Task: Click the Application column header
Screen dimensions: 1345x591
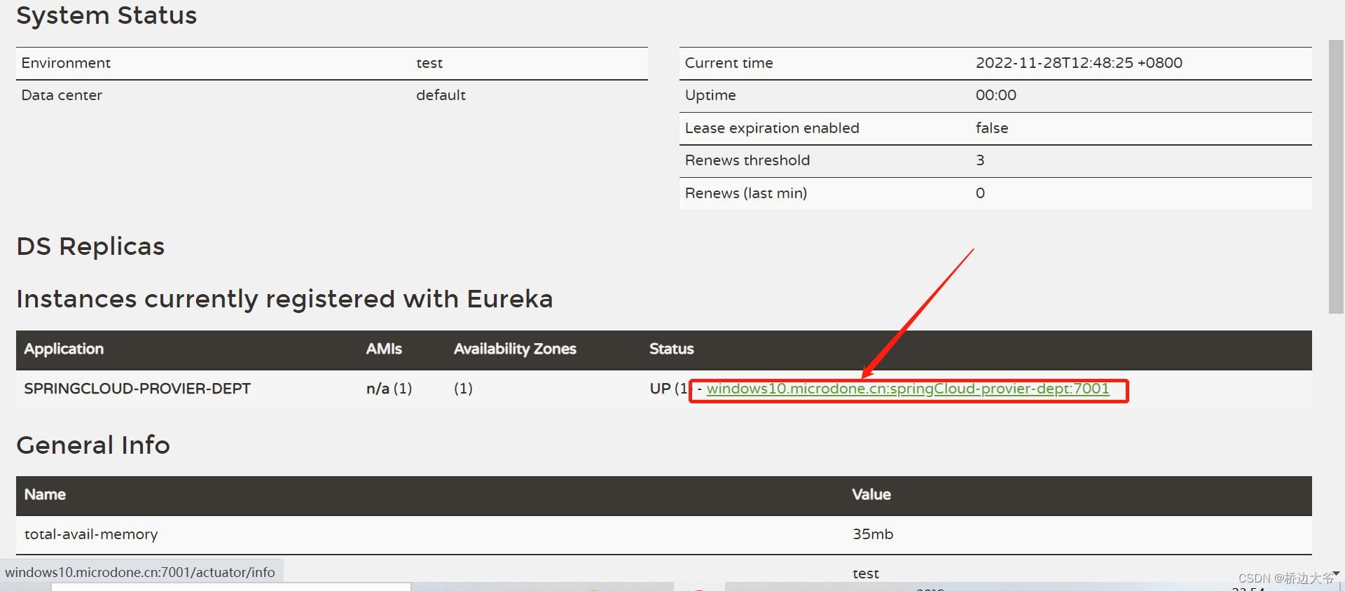Action: [x=64, y=349]
